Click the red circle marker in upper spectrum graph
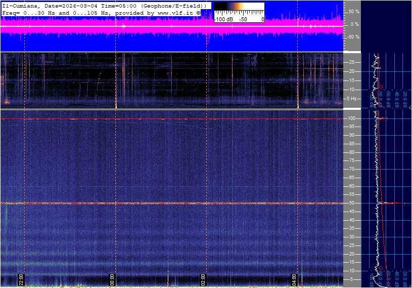This screenshot has height=288, width=412. click(x=380, y=86)
